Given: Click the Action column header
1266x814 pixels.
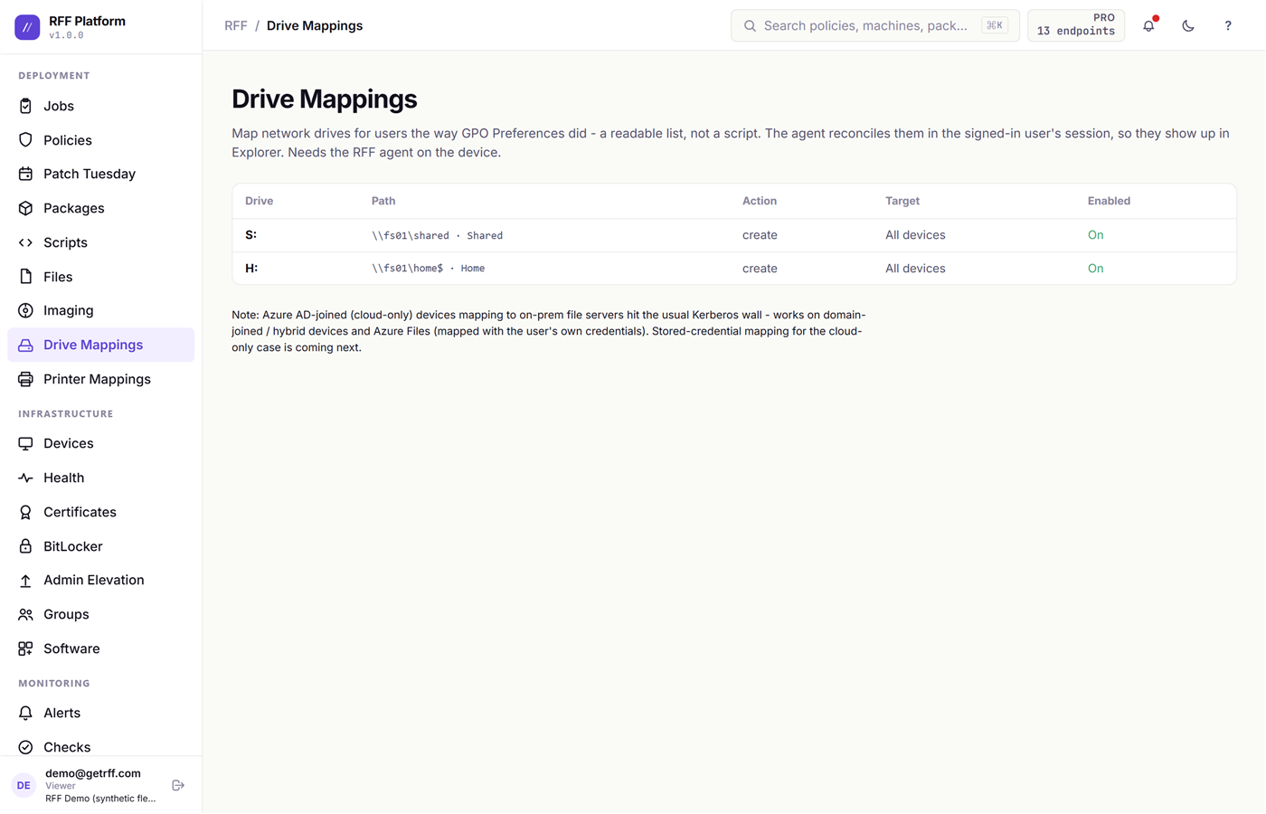Looking at the screenshot, I should 760,201.
